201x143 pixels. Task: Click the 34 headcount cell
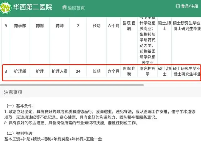pyautogui.click(x=78, y=71)
